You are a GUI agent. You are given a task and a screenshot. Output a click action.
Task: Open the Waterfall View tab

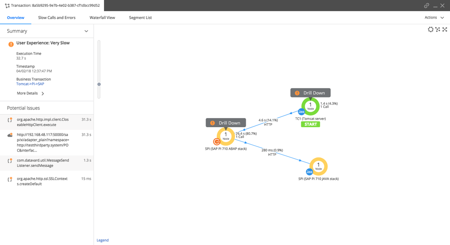click(x=102, y=18)
